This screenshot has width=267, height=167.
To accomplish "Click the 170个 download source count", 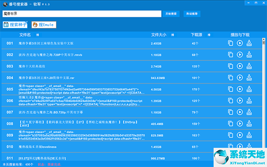I will coord(196,90).
